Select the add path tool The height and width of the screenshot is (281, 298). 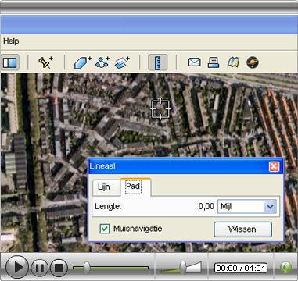tap(102, 62)
